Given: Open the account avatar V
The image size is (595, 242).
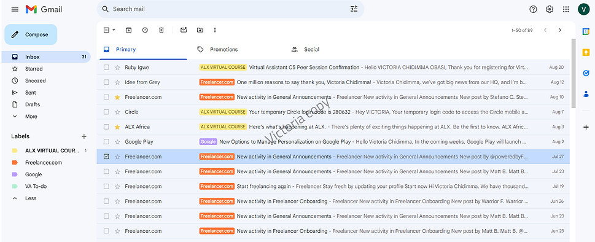Looking at the screenshot, I should click(583, 9).
